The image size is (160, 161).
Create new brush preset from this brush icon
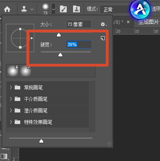click(x=103, y=38)
